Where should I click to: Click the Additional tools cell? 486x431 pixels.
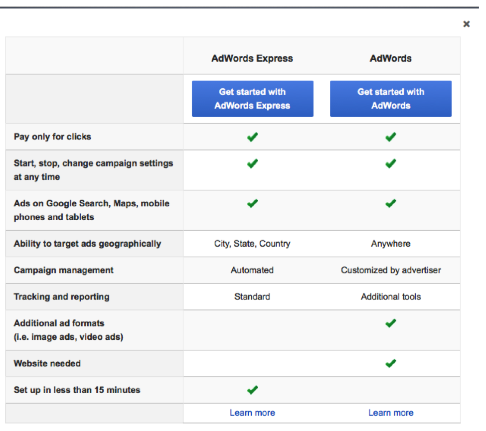pyautogui.click(x=390, y=297)
